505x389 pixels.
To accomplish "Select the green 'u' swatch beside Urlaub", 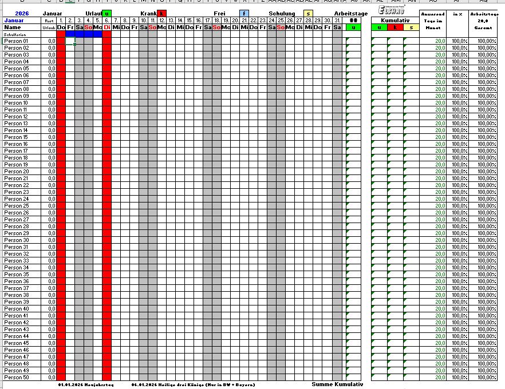I will [x=107, y=13].
